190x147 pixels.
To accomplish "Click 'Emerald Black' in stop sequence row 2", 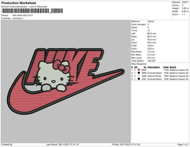I will coord(155,73).
